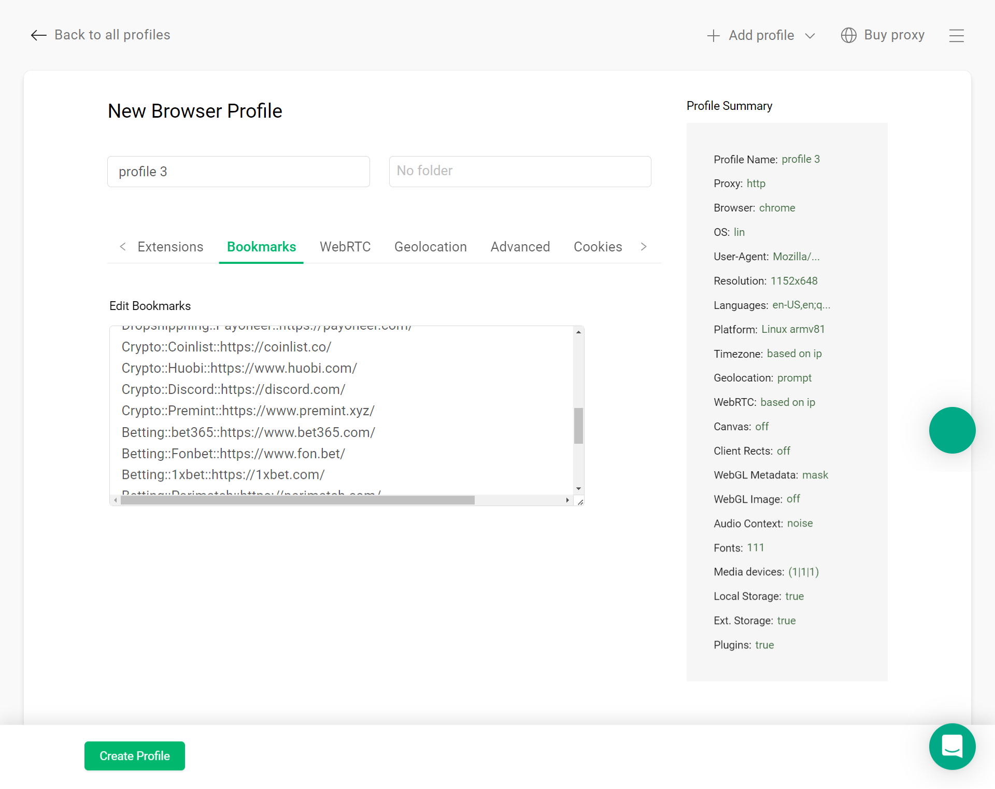Image resolution: width=995 pixels, height=789 pixels.
Task: Expand the Add profile dropdown chevron
Action: pos(810,36)
